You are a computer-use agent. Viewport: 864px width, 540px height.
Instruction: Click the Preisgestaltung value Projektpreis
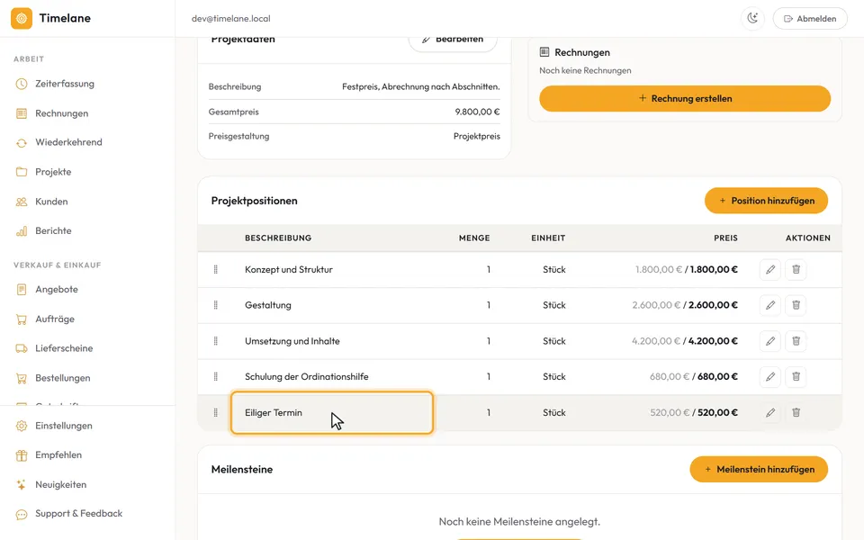coord(477,136)
